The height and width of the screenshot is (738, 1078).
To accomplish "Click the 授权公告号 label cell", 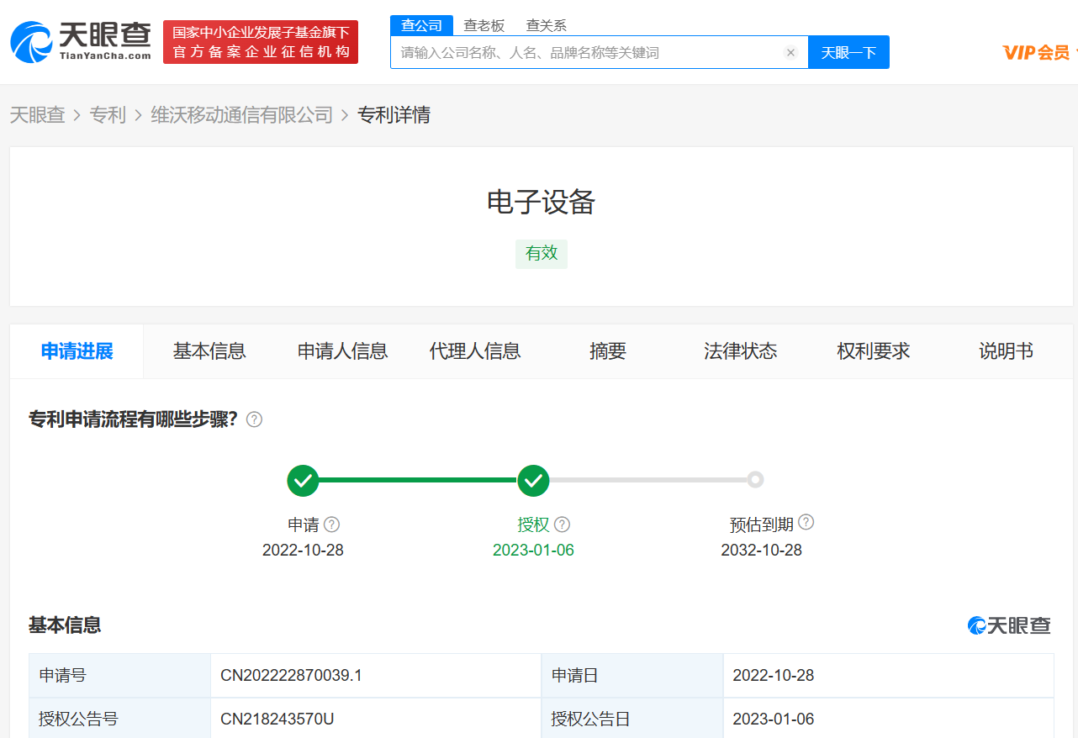I will 119,719.
